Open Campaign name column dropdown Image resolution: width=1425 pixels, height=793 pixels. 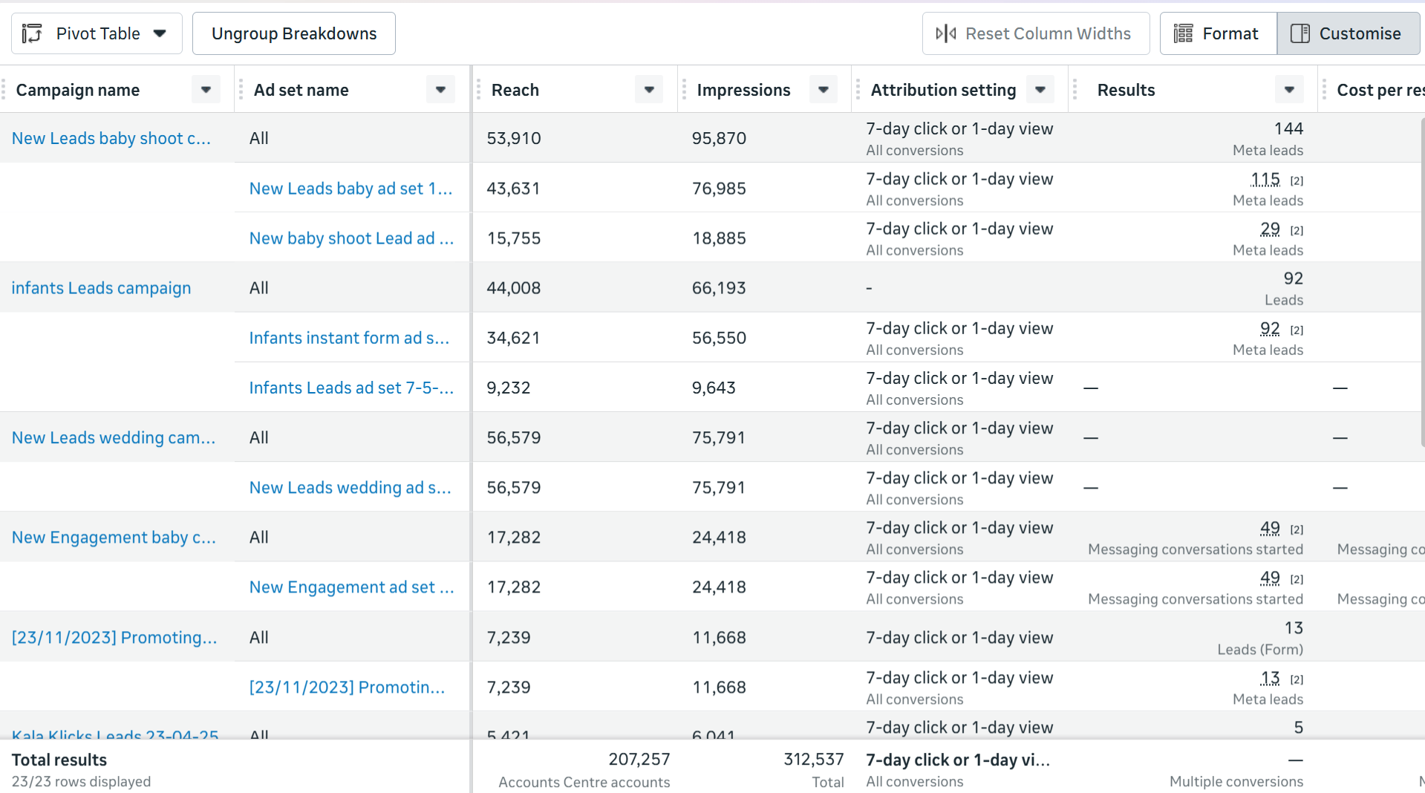click(206, 90)
